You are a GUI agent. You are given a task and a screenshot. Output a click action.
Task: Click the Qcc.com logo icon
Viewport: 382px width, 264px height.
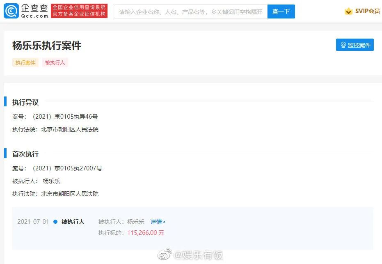point(11,11)
